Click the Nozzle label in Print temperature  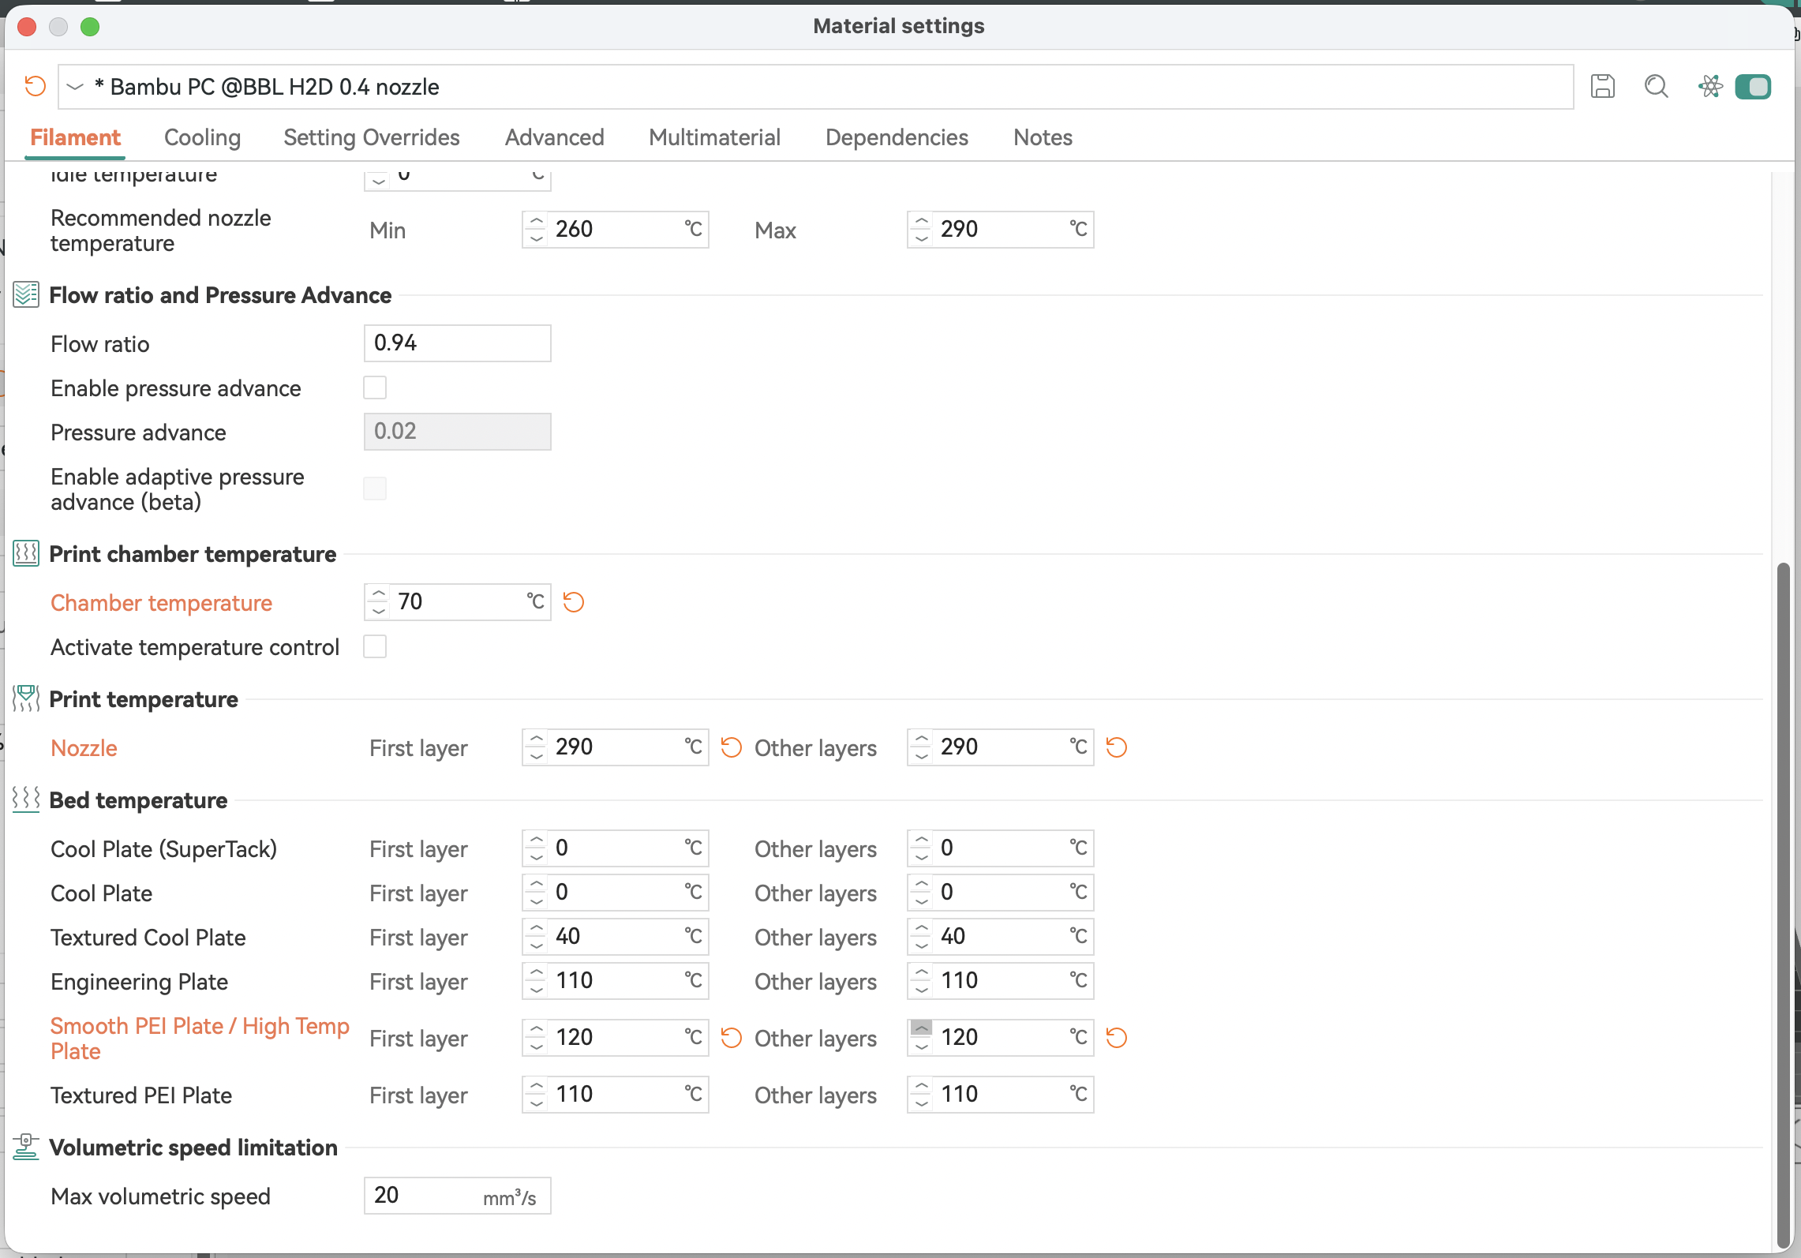click(x=84, y=748)
